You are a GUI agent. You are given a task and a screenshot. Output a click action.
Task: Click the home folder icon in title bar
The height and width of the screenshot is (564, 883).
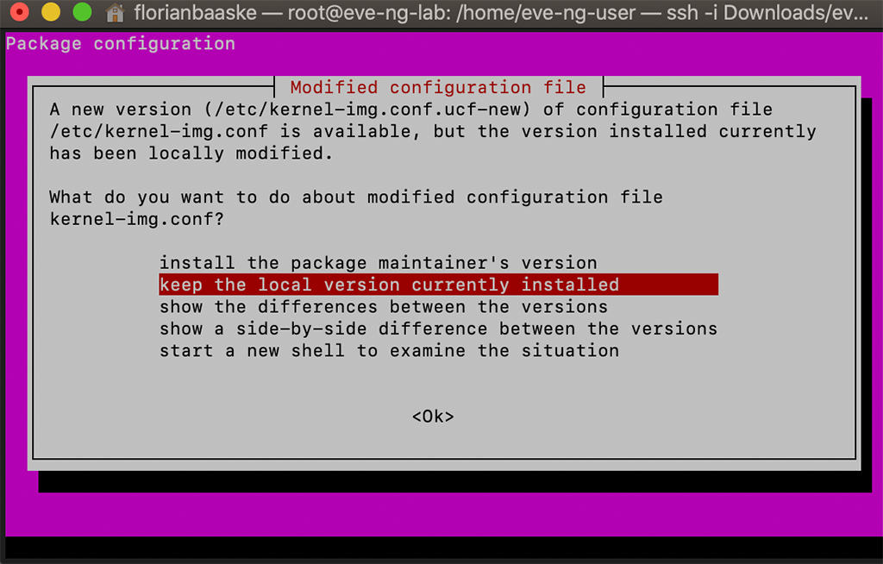115,12
